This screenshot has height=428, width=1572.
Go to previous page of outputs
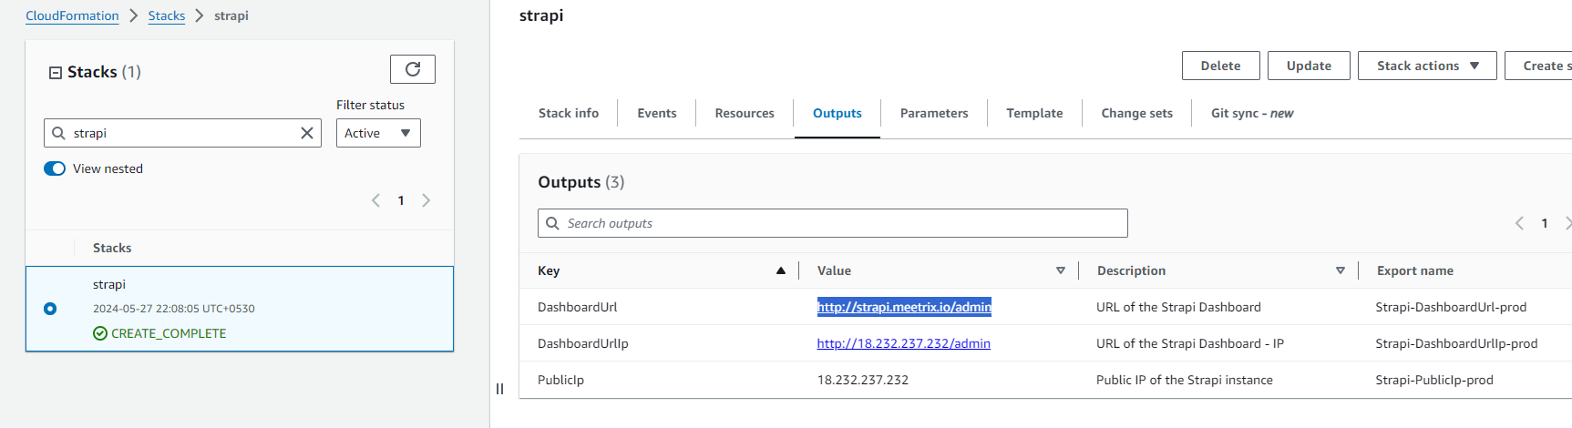click(1519, 223)
